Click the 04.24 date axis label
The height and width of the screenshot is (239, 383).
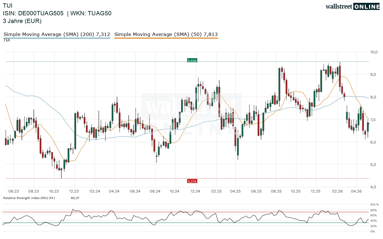pos(114,191)
